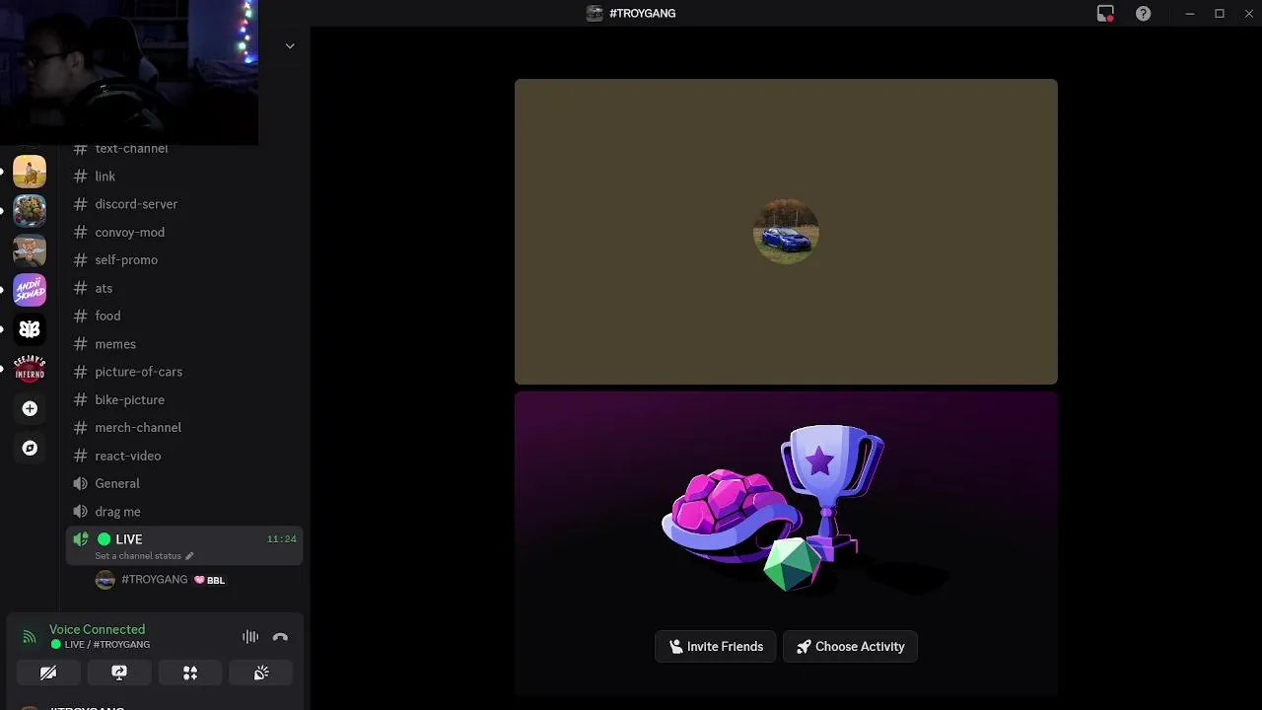
Task: Open the cat avatar server icon
Action: [30, 250]
